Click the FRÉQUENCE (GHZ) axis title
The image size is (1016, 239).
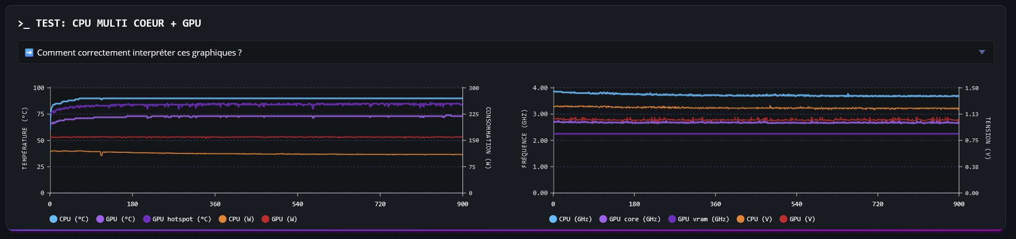(x=524, y=139)
